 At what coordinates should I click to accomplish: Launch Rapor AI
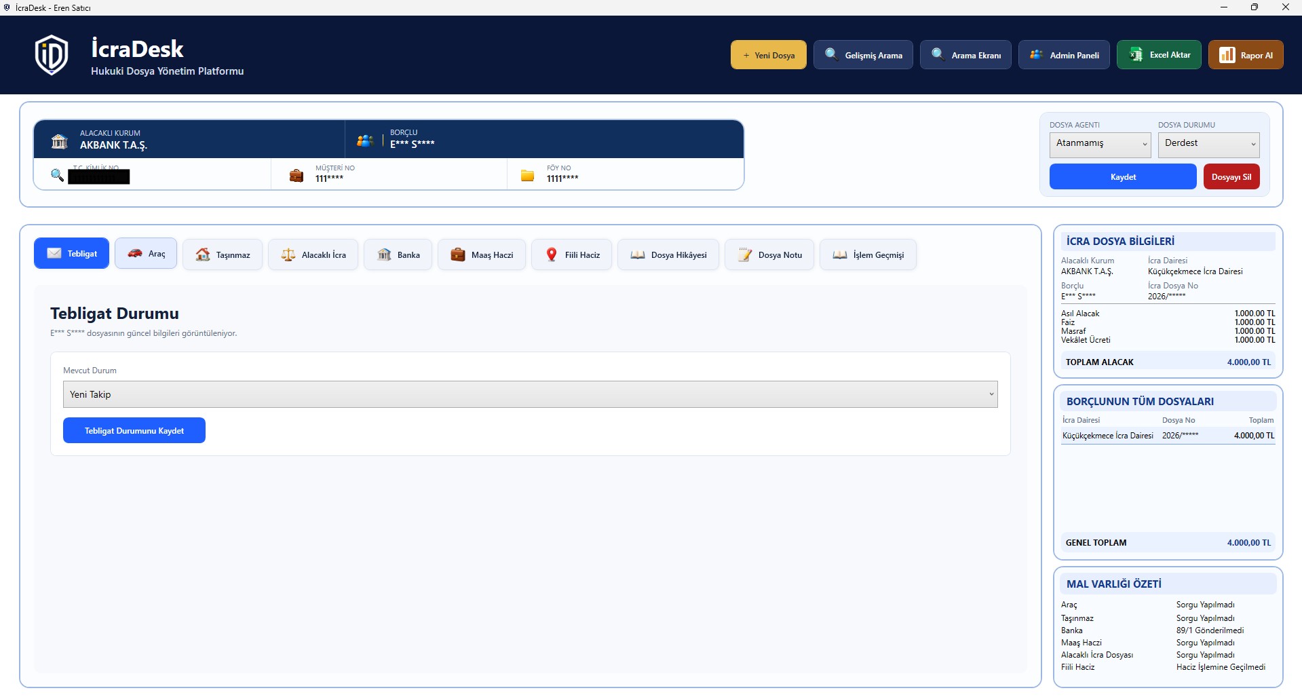[1246, 55]
